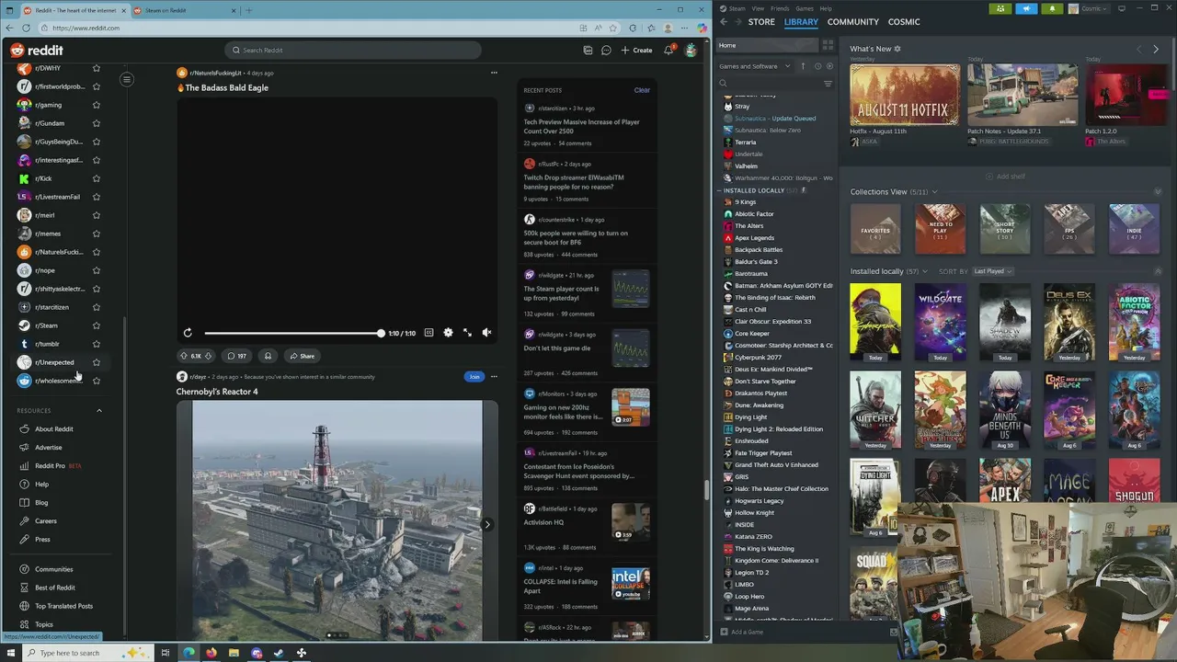This screenshot has width=1177, height=662.
Task: Open Steam announcements megaphone button
Action: (x=1026, y=8)
